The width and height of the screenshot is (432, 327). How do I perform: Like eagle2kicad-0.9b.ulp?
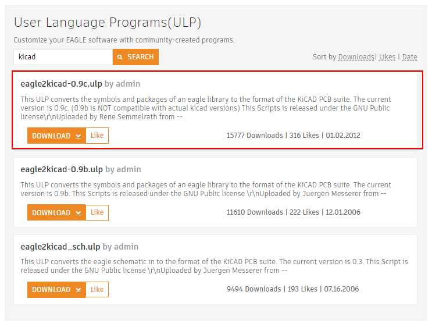pyautogui.click(x=97, y=212)
